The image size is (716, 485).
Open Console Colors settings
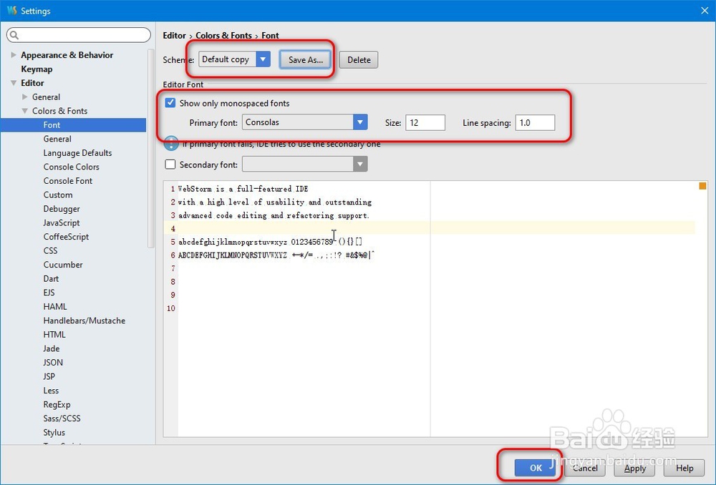click(x=71, y=167)
